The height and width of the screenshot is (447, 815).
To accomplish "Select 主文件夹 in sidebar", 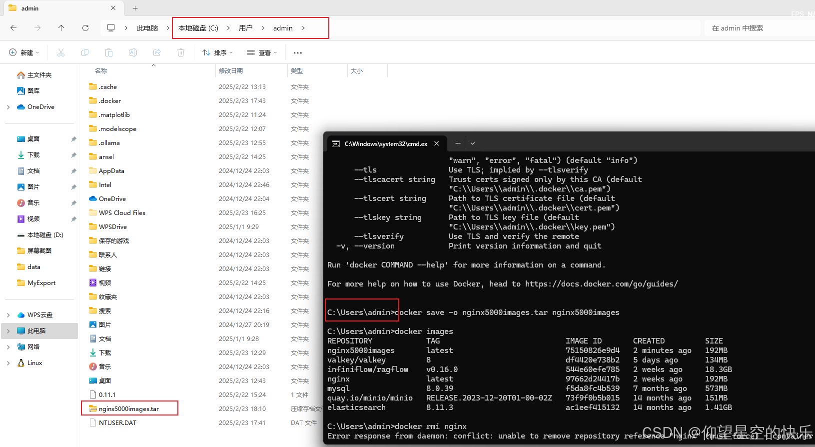I will (x=39, y=75).
